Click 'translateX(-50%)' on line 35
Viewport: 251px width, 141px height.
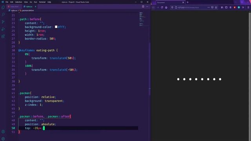pyautogui.click(x=63, y=70)
